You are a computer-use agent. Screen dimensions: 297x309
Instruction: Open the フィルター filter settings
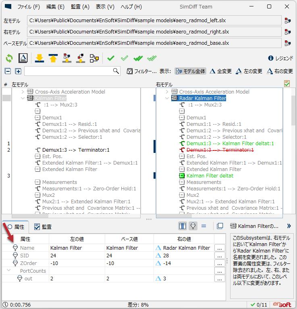pyautogui.click(x=142, y=71)
